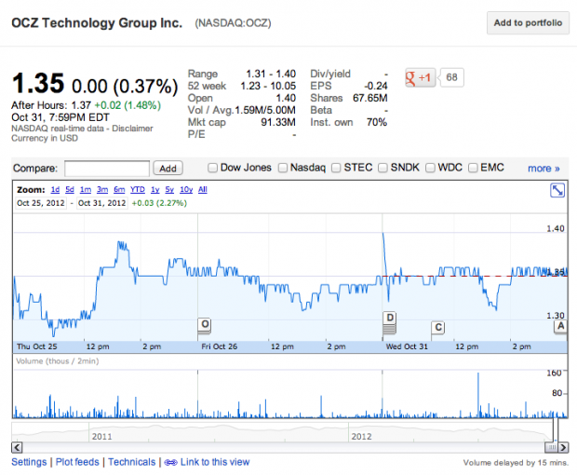
Task: Show All history in chart zoom
Action: pos(203,190)
